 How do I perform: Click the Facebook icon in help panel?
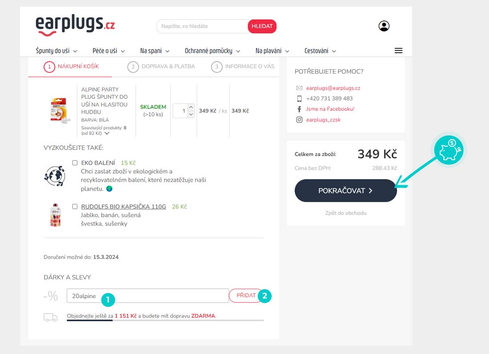coord(299,109)
